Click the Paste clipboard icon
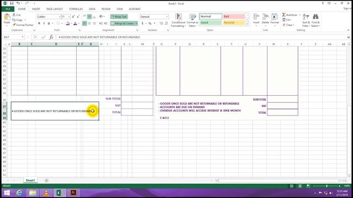The width and height of the screenshot is (353, 198). point(7,17)
